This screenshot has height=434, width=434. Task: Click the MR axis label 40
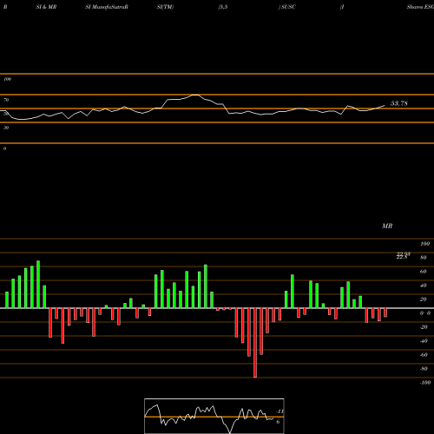tap(424, 286)
